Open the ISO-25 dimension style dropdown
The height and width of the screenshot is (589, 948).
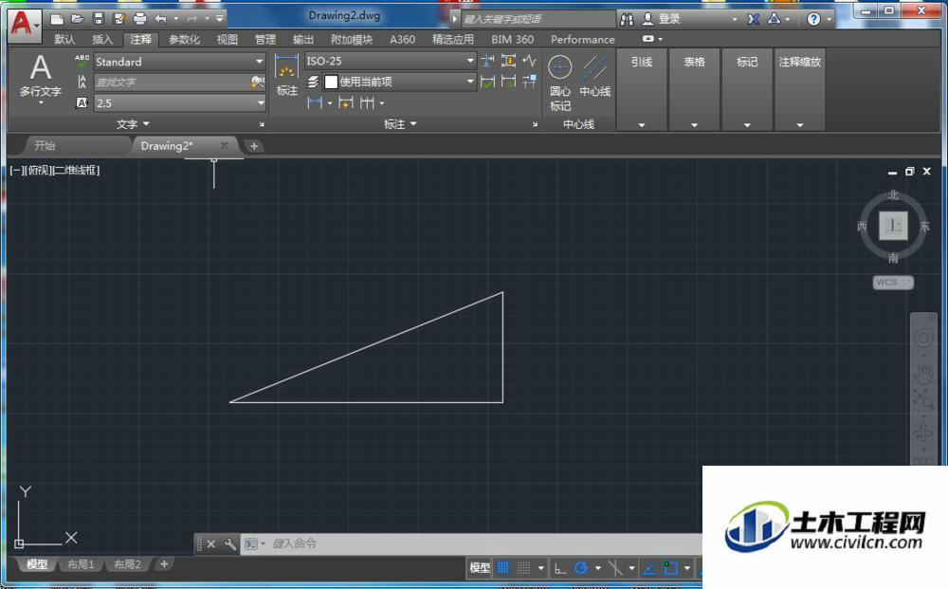click(x=470, y=61)
